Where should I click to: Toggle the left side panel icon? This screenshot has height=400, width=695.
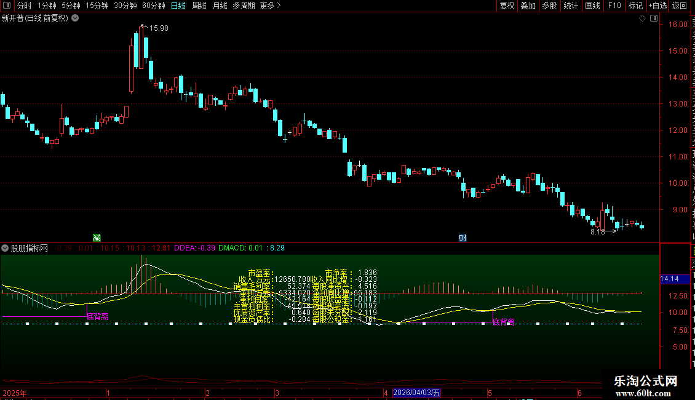click(7, 6)
